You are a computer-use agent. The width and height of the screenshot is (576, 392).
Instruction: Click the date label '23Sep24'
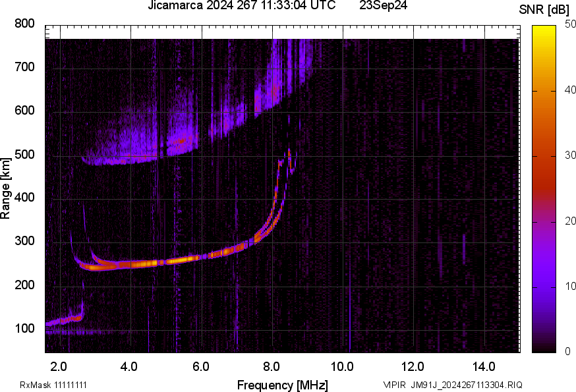(x=383, y=5)
